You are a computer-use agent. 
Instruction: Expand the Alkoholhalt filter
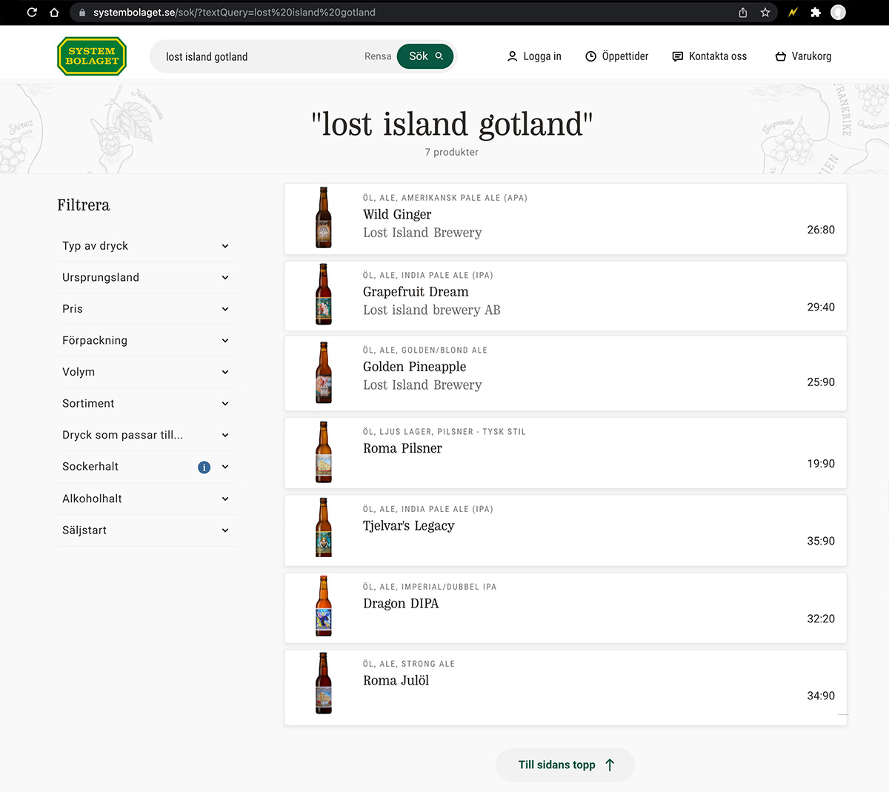point(146,499)
